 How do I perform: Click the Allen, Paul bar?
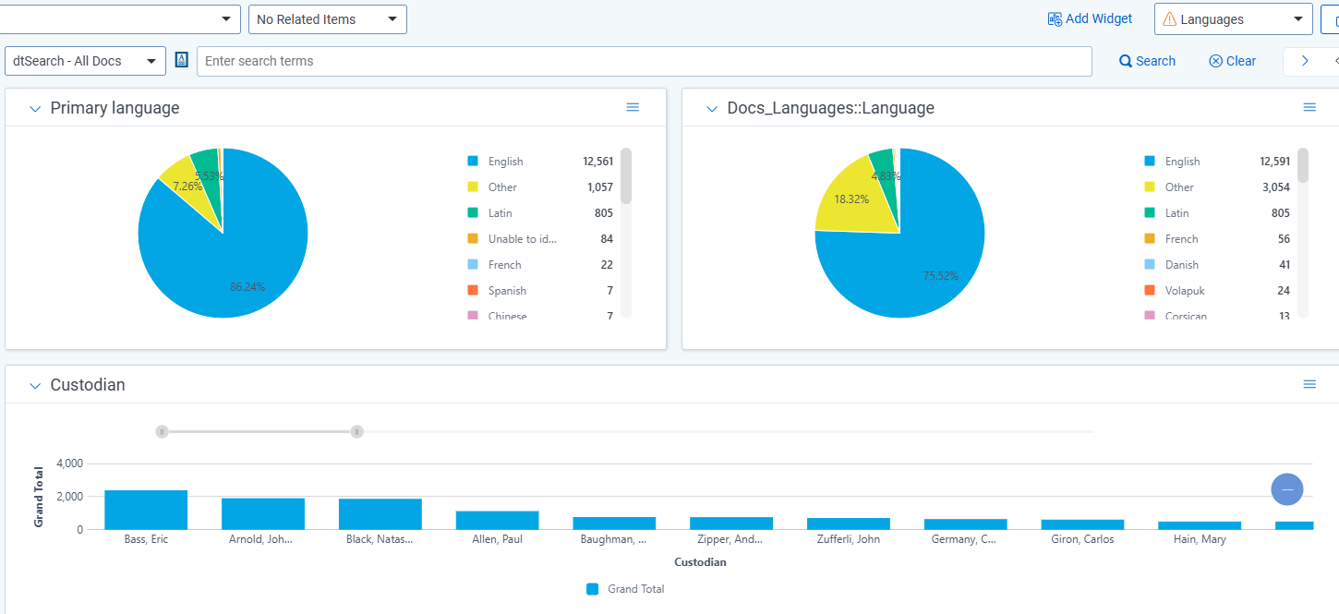tap(497, 520)
